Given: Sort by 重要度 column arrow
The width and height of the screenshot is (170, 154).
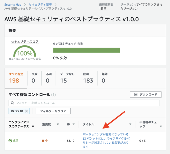Looking at the screenshot, I should [x=58, y=124].
